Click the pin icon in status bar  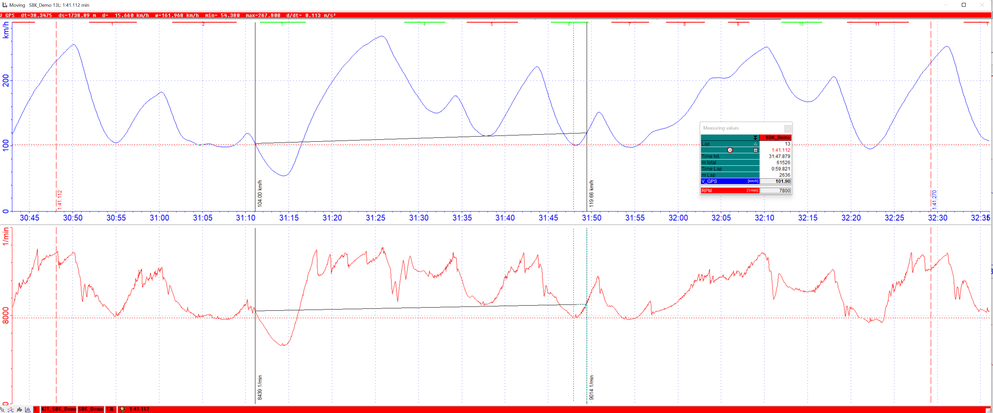(x=2, y=410)
